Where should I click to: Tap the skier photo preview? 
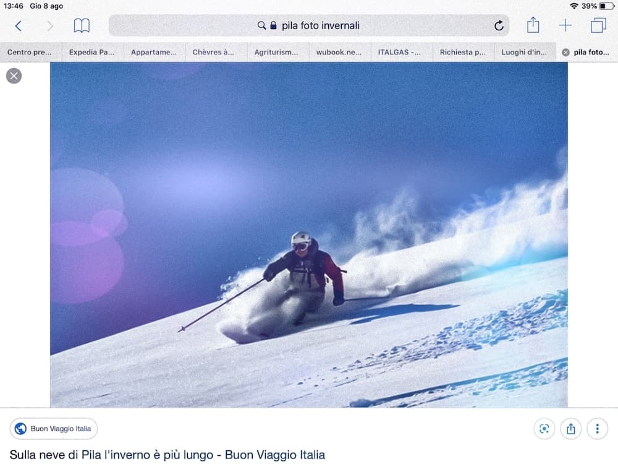308,234
